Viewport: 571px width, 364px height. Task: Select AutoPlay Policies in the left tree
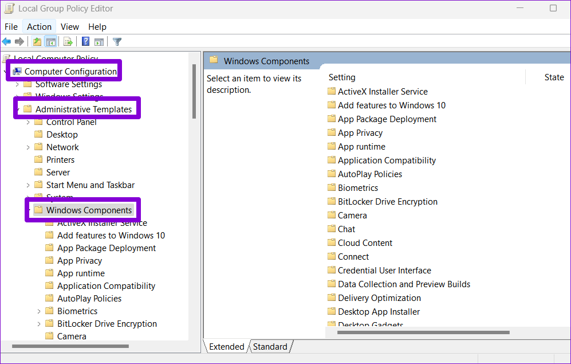(x=89, y=299)
